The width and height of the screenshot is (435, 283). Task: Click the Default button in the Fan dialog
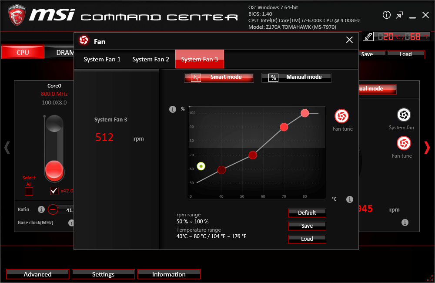[x=307, y=213]
